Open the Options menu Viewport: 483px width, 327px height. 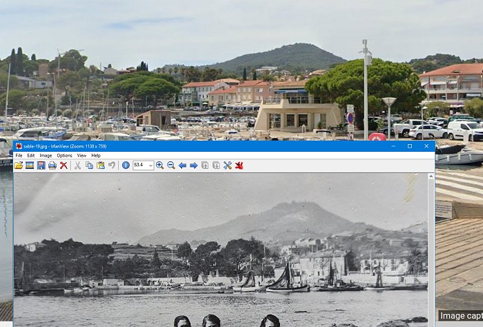(x=64, y=155)
